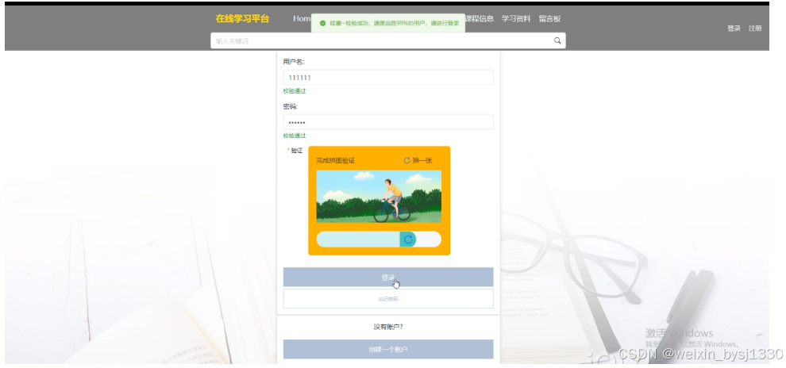Click the puzzle slider handle icon
This screenshot has width=786, height=368.
(x=408, y=240)
